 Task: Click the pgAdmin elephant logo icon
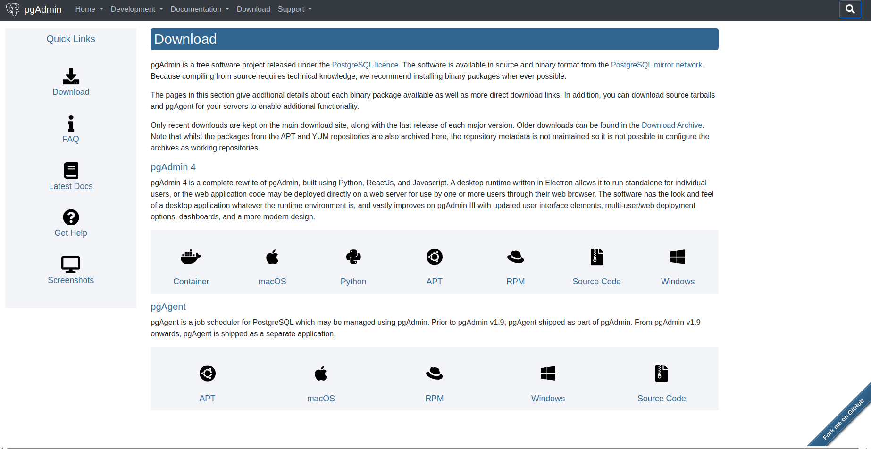[13, 9]
